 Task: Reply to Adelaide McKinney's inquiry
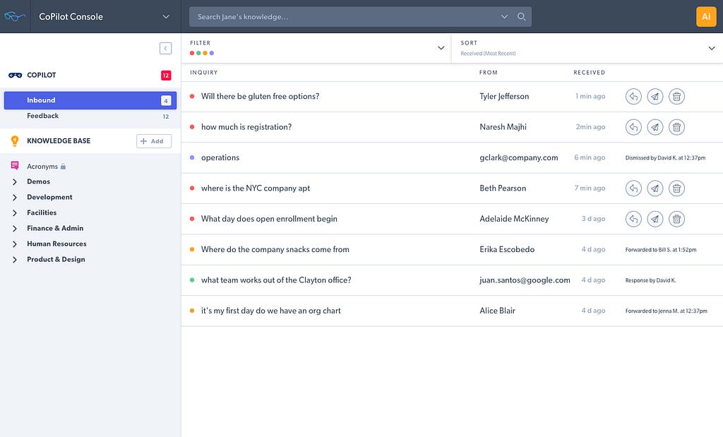pos(633,219)
